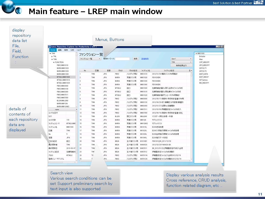Select EDIT_WIDOP in the analysis tree

204,77
